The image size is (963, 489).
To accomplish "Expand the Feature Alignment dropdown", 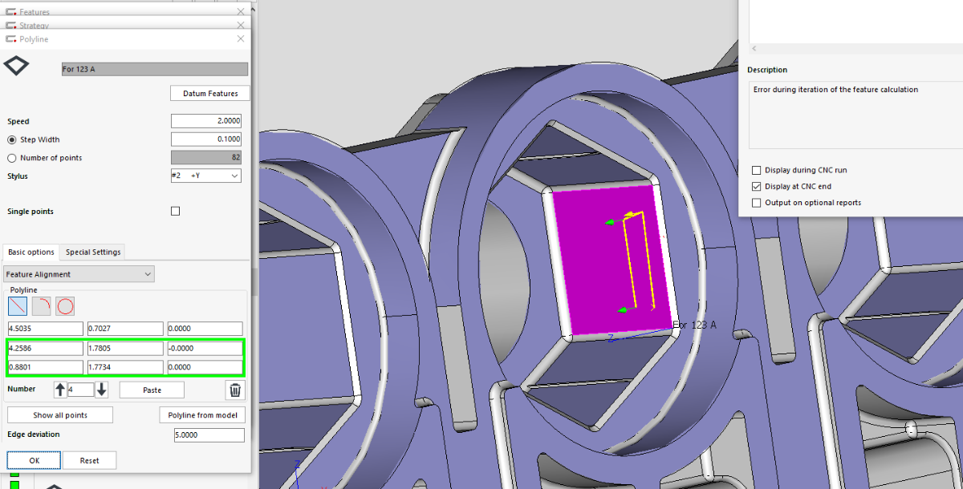I will [x=79, y=274].
